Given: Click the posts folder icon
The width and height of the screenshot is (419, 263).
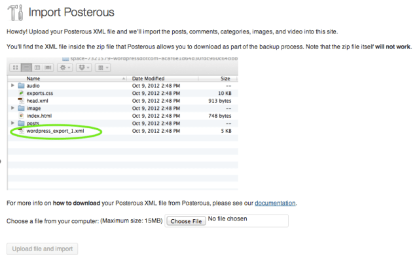Looking at the screenshot, I should point(21,123).
